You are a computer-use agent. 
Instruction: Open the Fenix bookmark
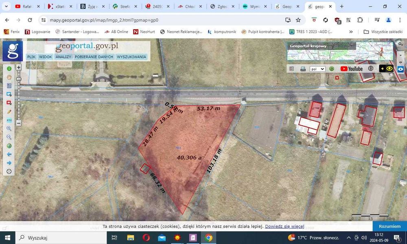click(x=12, y=32)
